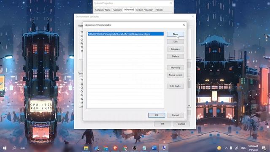
Task: Switch to Computer Name tab
Action: pos(103,10)
